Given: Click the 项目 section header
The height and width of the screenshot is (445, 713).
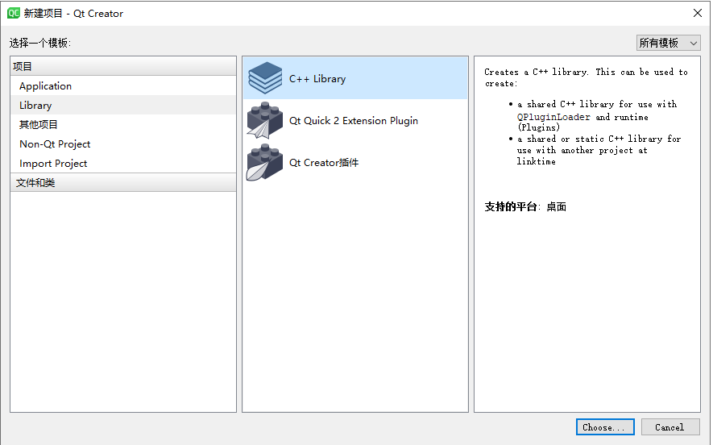Looking at the screenshot, I should (x=122, y=66).
